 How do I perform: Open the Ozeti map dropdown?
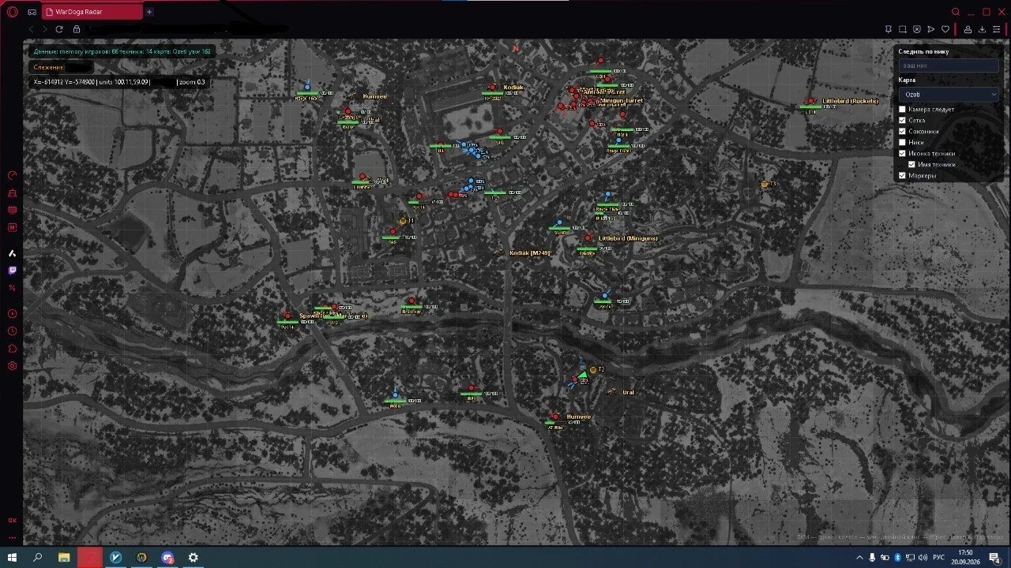point(949,94)
